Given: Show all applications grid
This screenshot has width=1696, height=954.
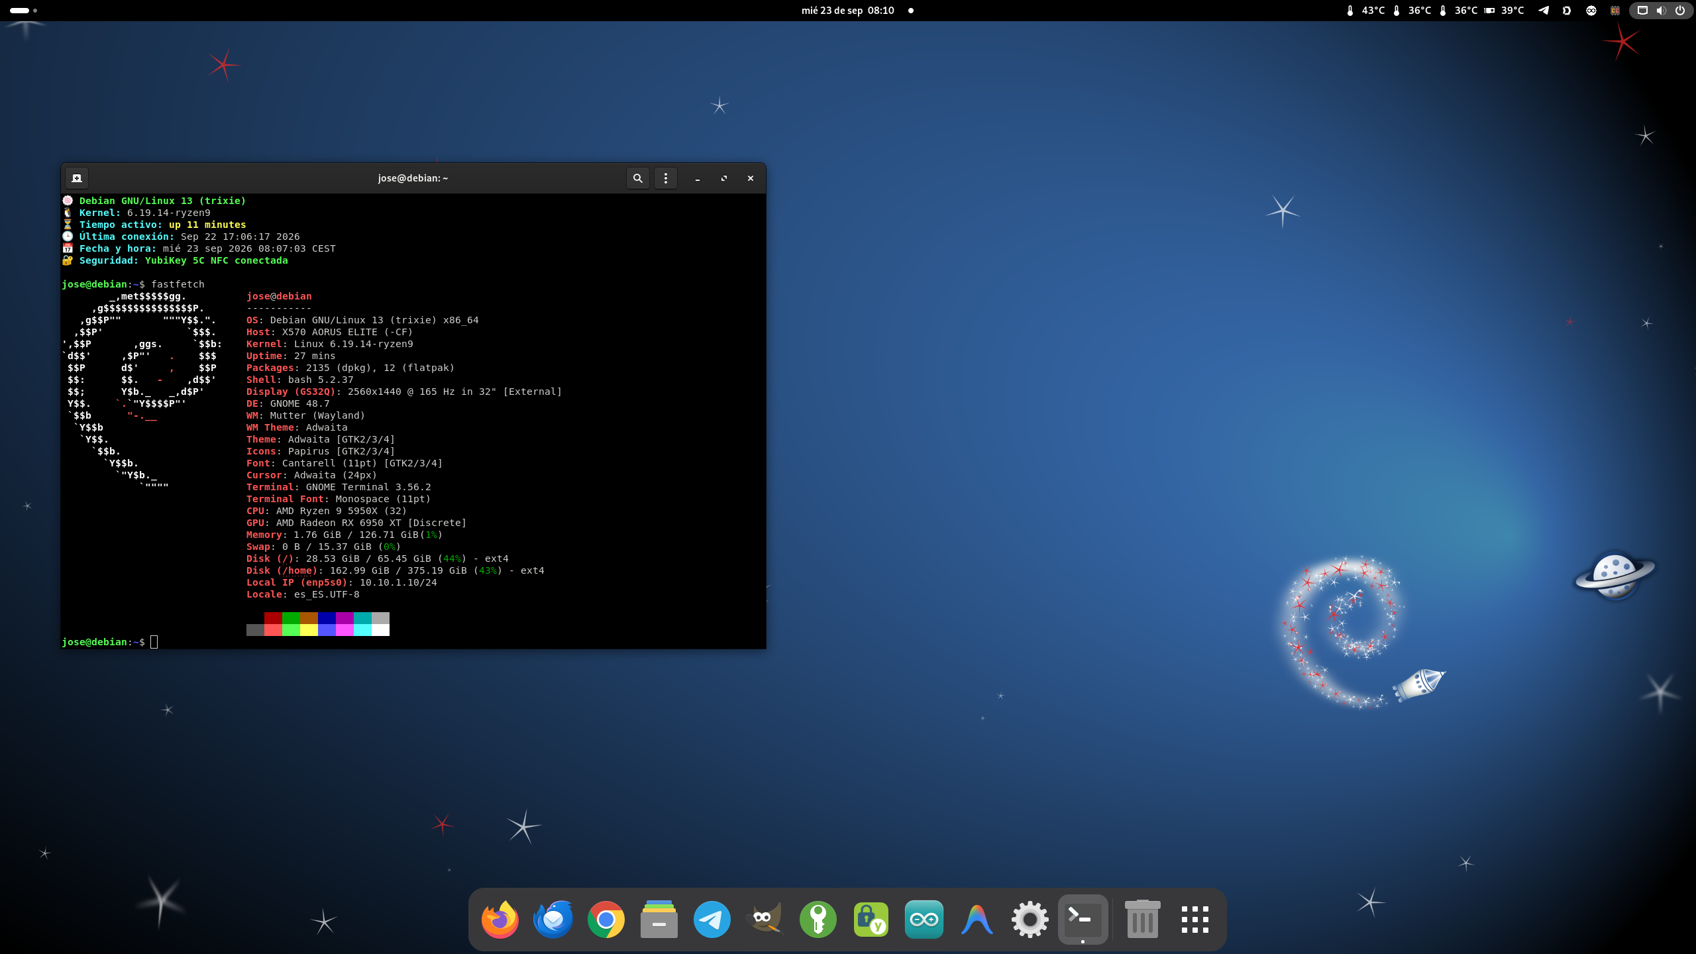Looking at the screenshot, I should (1195, 920).
